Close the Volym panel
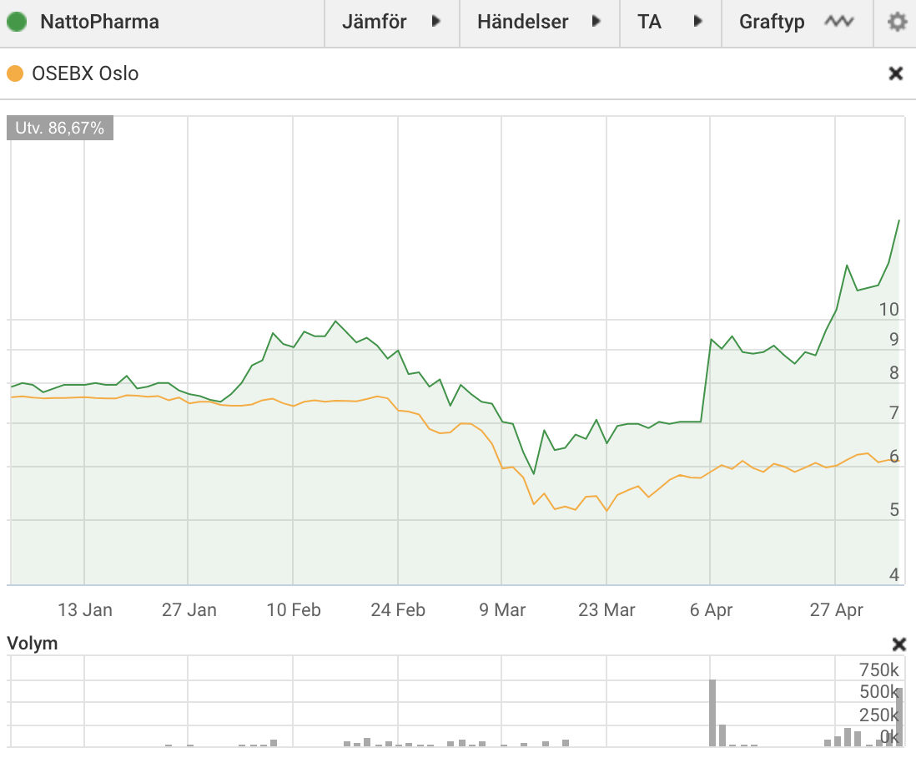 [899, 644]
